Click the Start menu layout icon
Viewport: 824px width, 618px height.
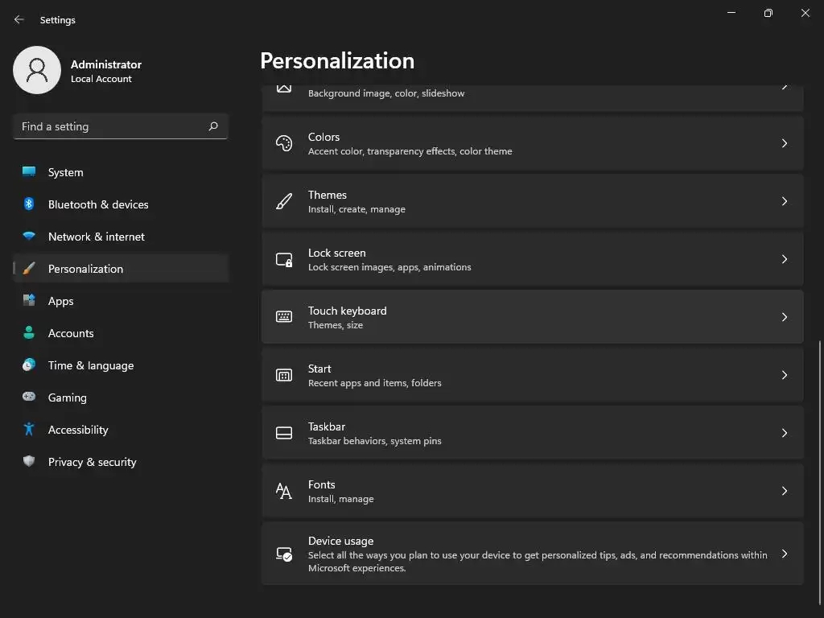284,375
